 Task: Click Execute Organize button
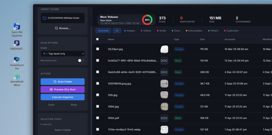pyautogui.click(x=63, y=97)
